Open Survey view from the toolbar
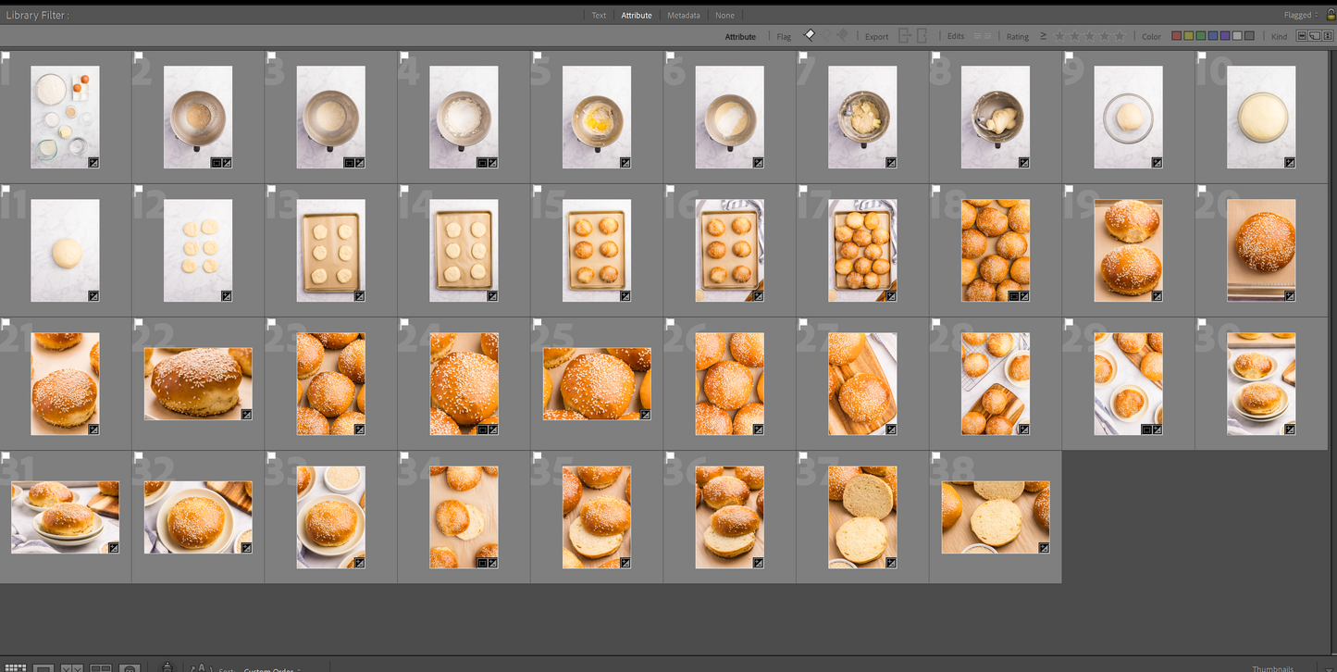Screen dimensions: 1337x672 tap(101, 667)
